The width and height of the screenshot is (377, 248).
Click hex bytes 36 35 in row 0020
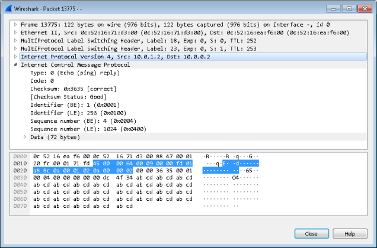click(164, 171)
